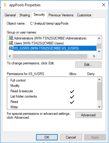Click the group list scroll up arrow
This screenshot has width=109, height=143.
pos(99,38)
